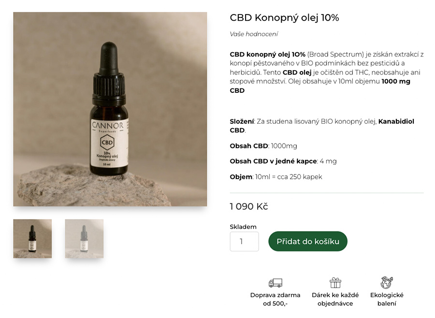Click the product title CBD Konopný olej 10%
This screenshot has height=318, width=435.
(x=284, y=18)
